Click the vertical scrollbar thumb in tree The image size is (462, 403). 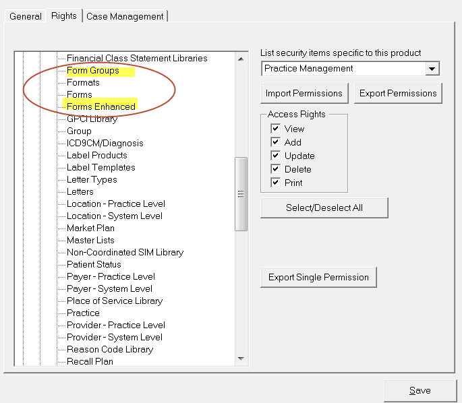point(241,194)
